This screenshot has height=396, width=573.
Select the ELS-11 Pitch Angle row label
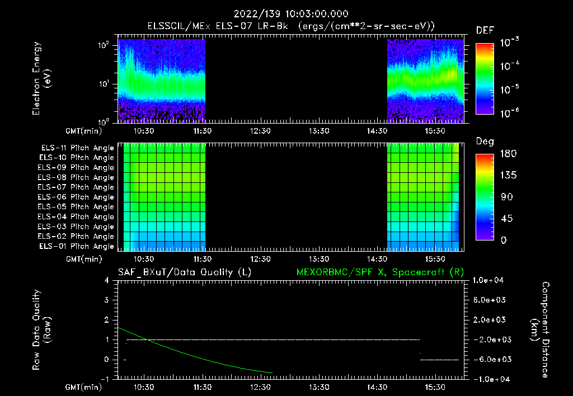tap(77, 148)
